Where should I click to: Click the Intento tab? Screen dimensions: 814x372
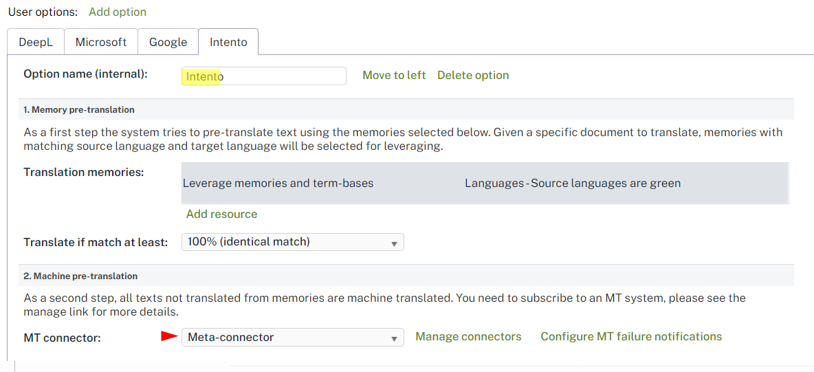click(x=228, y=42)
